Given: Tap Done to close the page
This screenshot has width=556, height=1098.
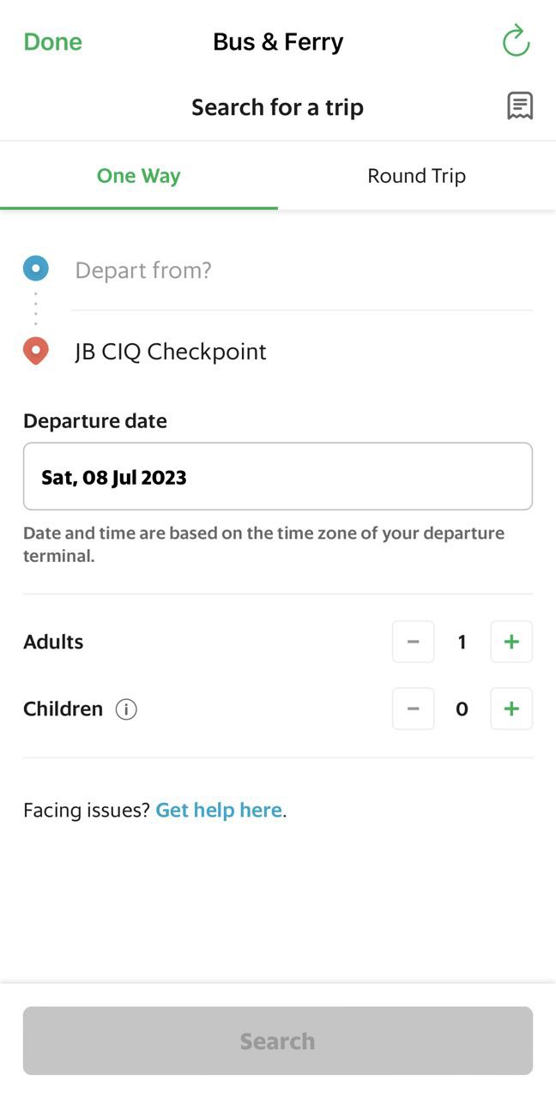Looking at the screenshot, I should point(53,42).
